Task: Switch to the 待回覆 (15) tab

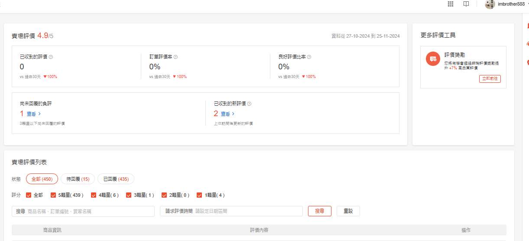Action: coord(75,179)
